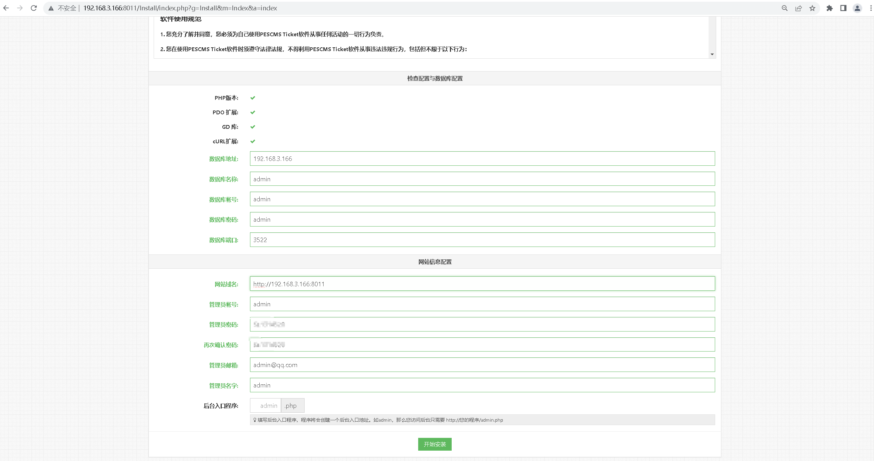
Task: Click the browser back arrow
Action: click(x=6, y=8)
